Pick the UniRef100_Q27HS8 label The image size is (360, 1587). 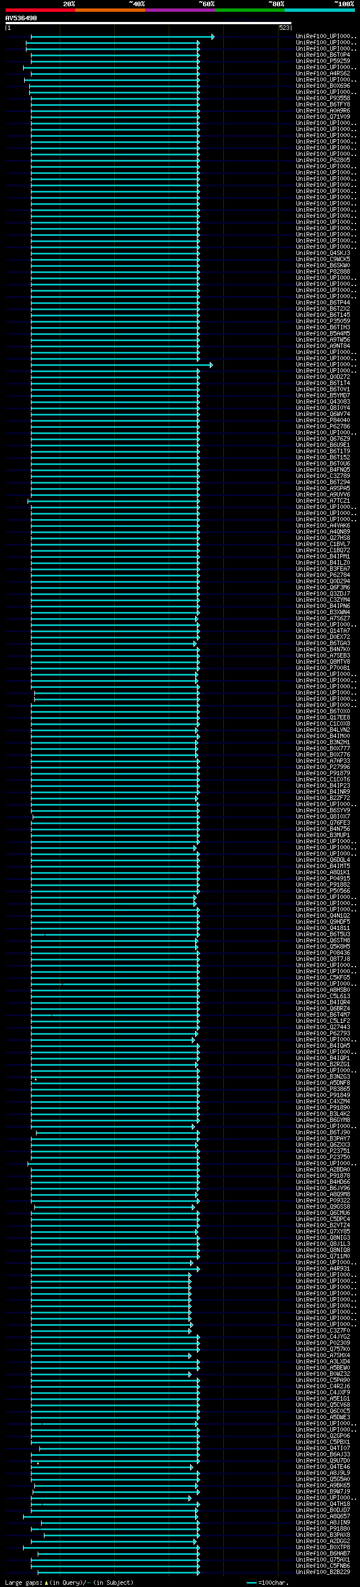[323, 538]
